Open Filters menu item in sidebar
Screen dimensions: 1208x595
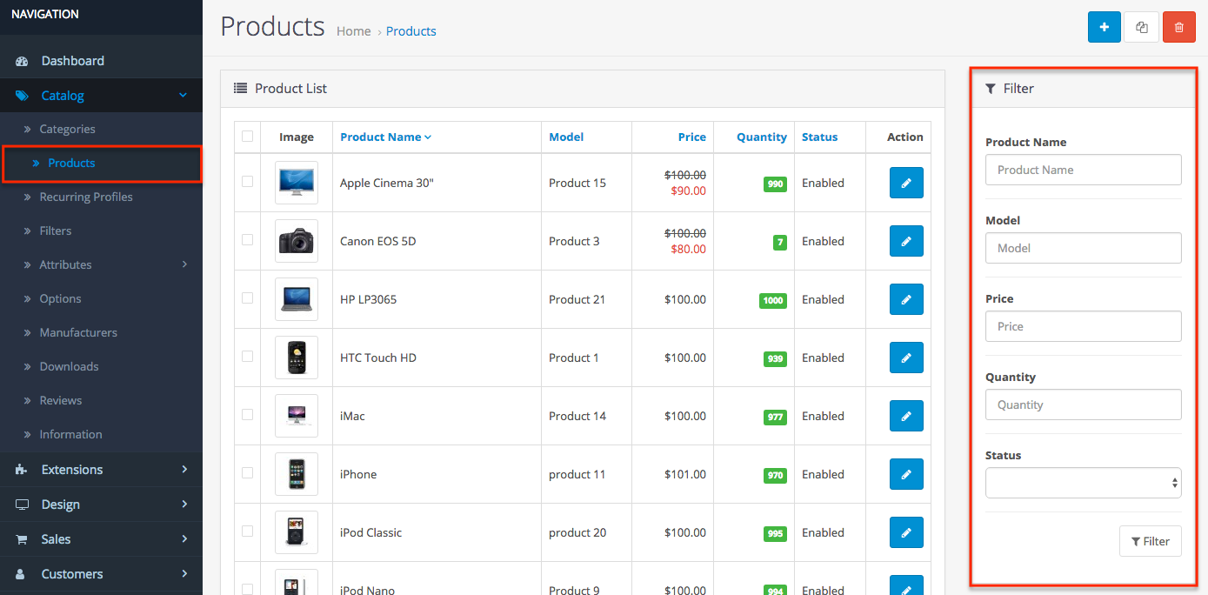56,231
